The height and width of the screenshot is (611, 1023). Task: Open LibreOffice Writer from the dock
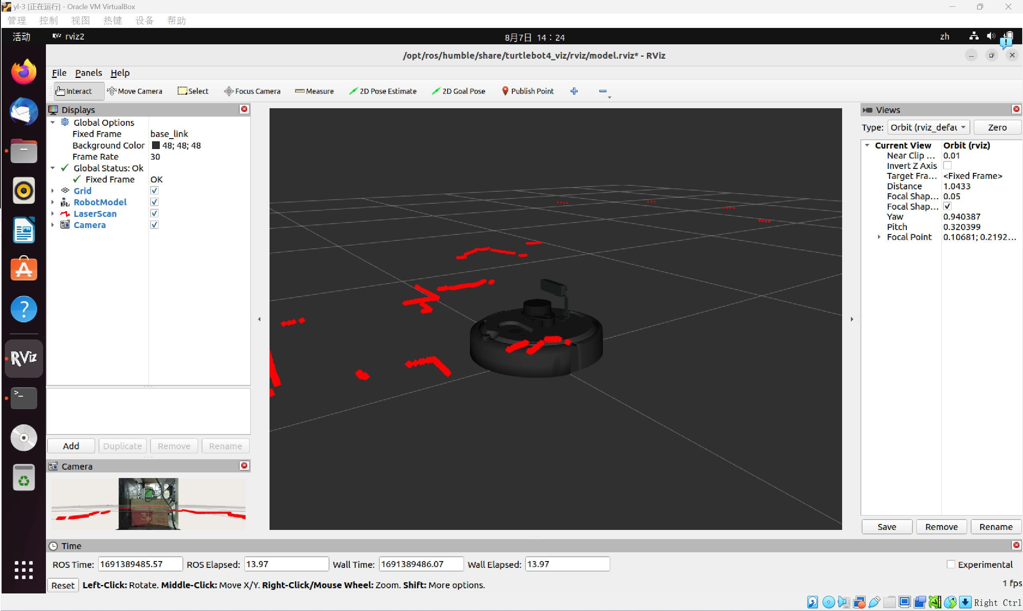pos(24,230)
